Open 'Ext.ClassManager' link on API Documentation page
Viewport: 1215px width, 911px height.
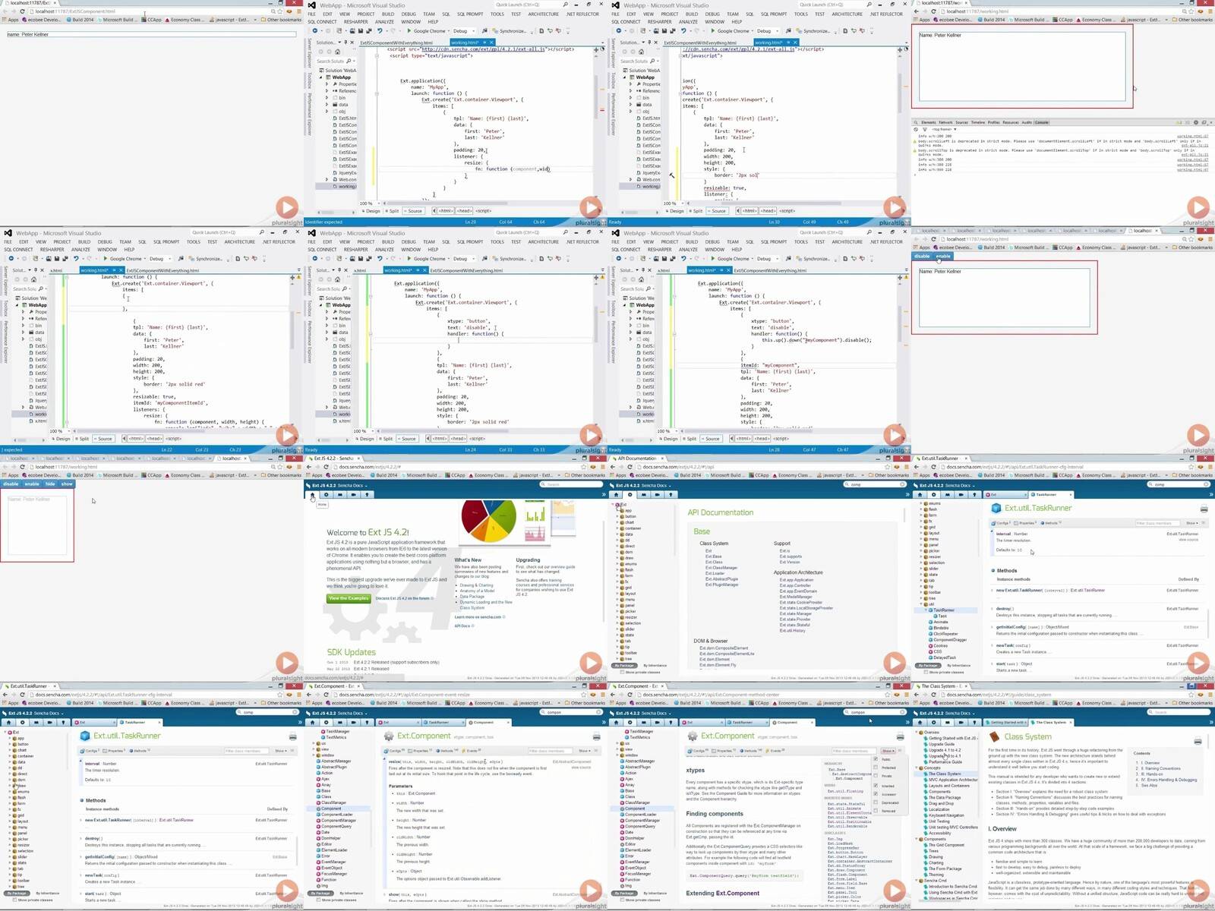pyautogui.click(x=721, y=567)
